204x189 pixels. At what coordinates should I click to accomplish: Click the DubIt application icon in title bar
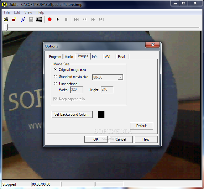pos(4,4)
